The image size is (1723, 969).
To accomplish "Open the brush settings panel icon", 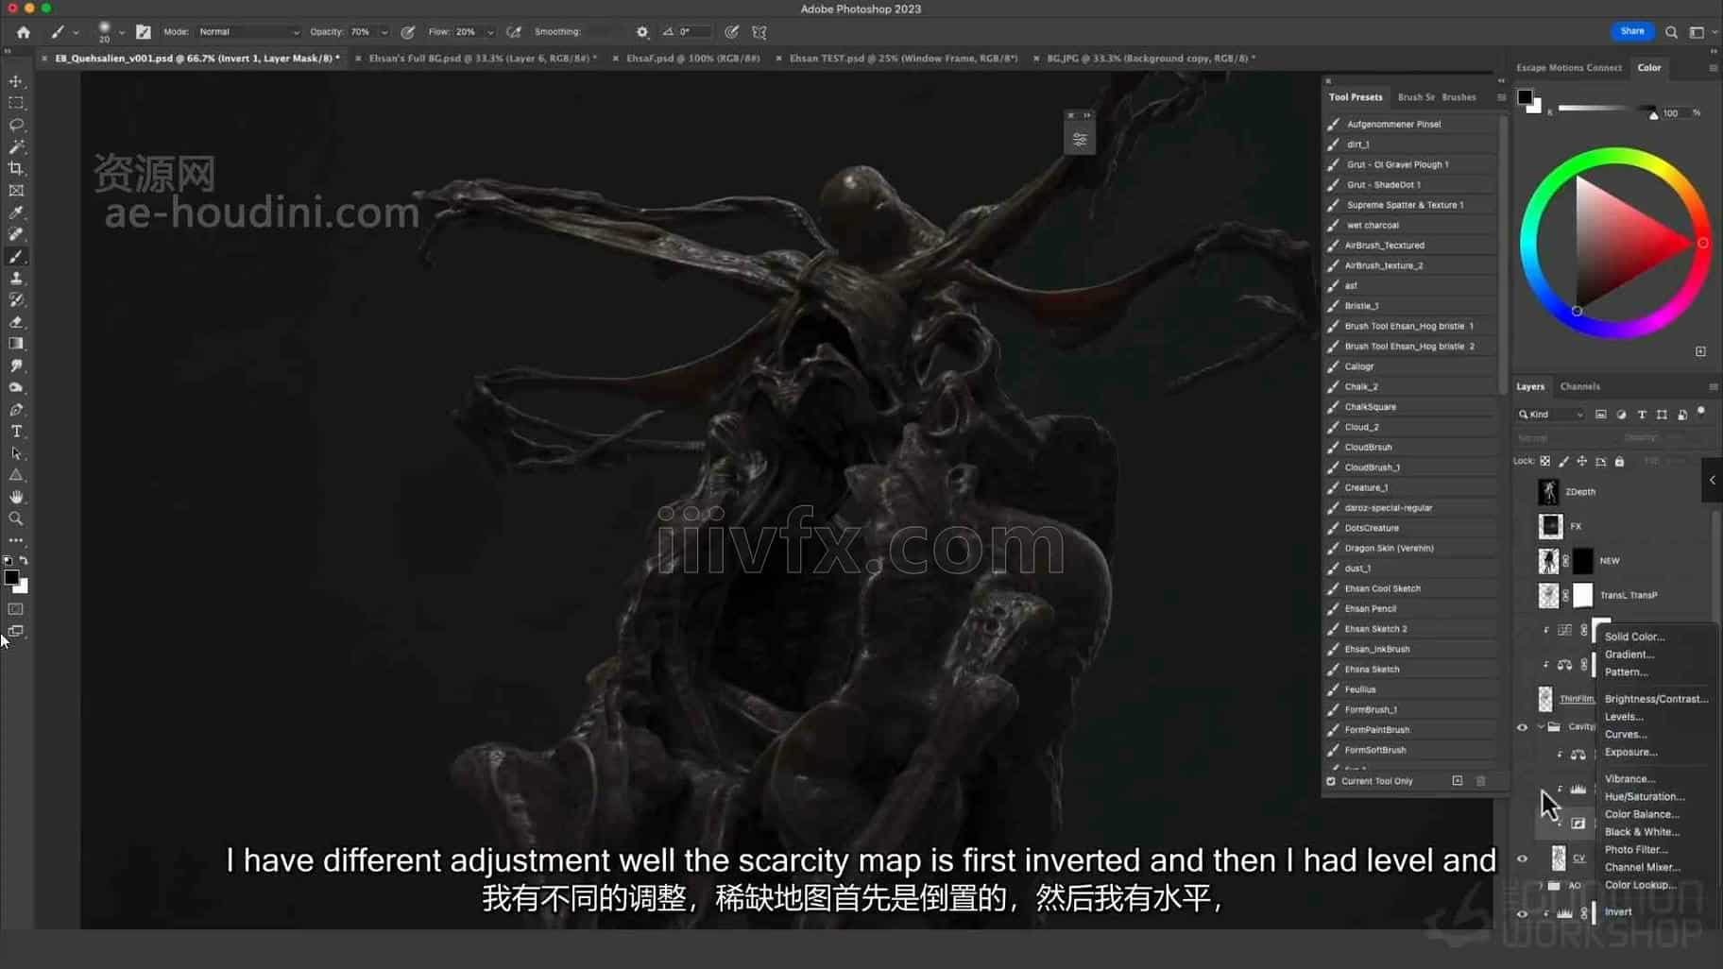I will [x=144, y=32].
